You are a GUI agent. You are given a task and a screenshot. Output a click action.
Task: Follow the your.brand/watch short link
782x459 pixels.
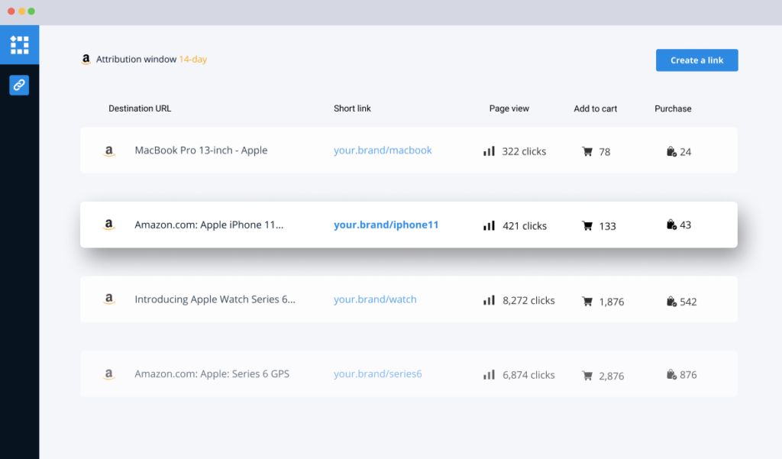[x=375, y=299]
